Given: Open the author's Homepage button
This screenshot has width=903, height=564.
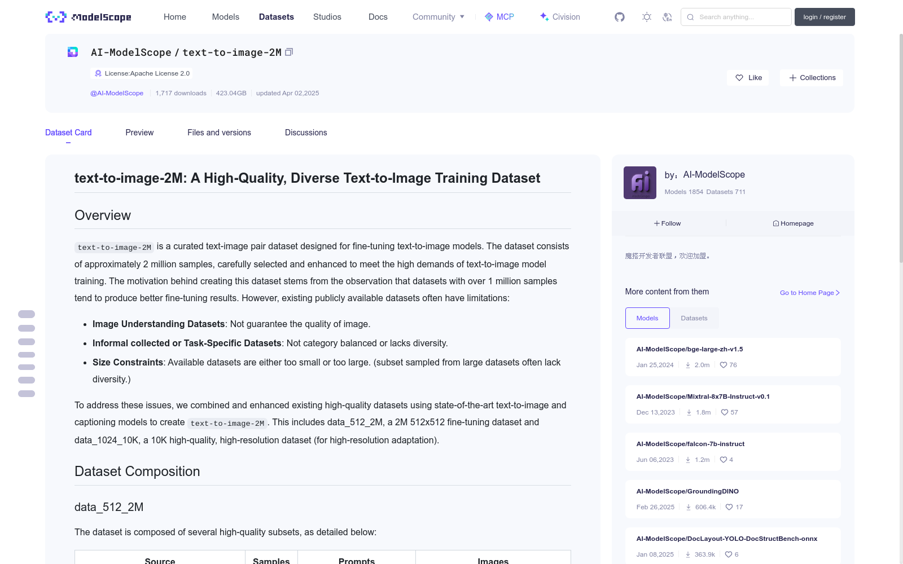Looking at the screenshot, I should (793, 223).
